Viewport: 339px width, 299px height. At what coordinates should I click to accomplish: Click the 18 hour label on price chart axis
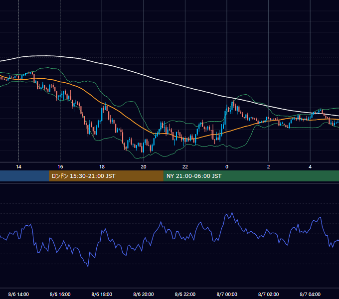[102, 167]
